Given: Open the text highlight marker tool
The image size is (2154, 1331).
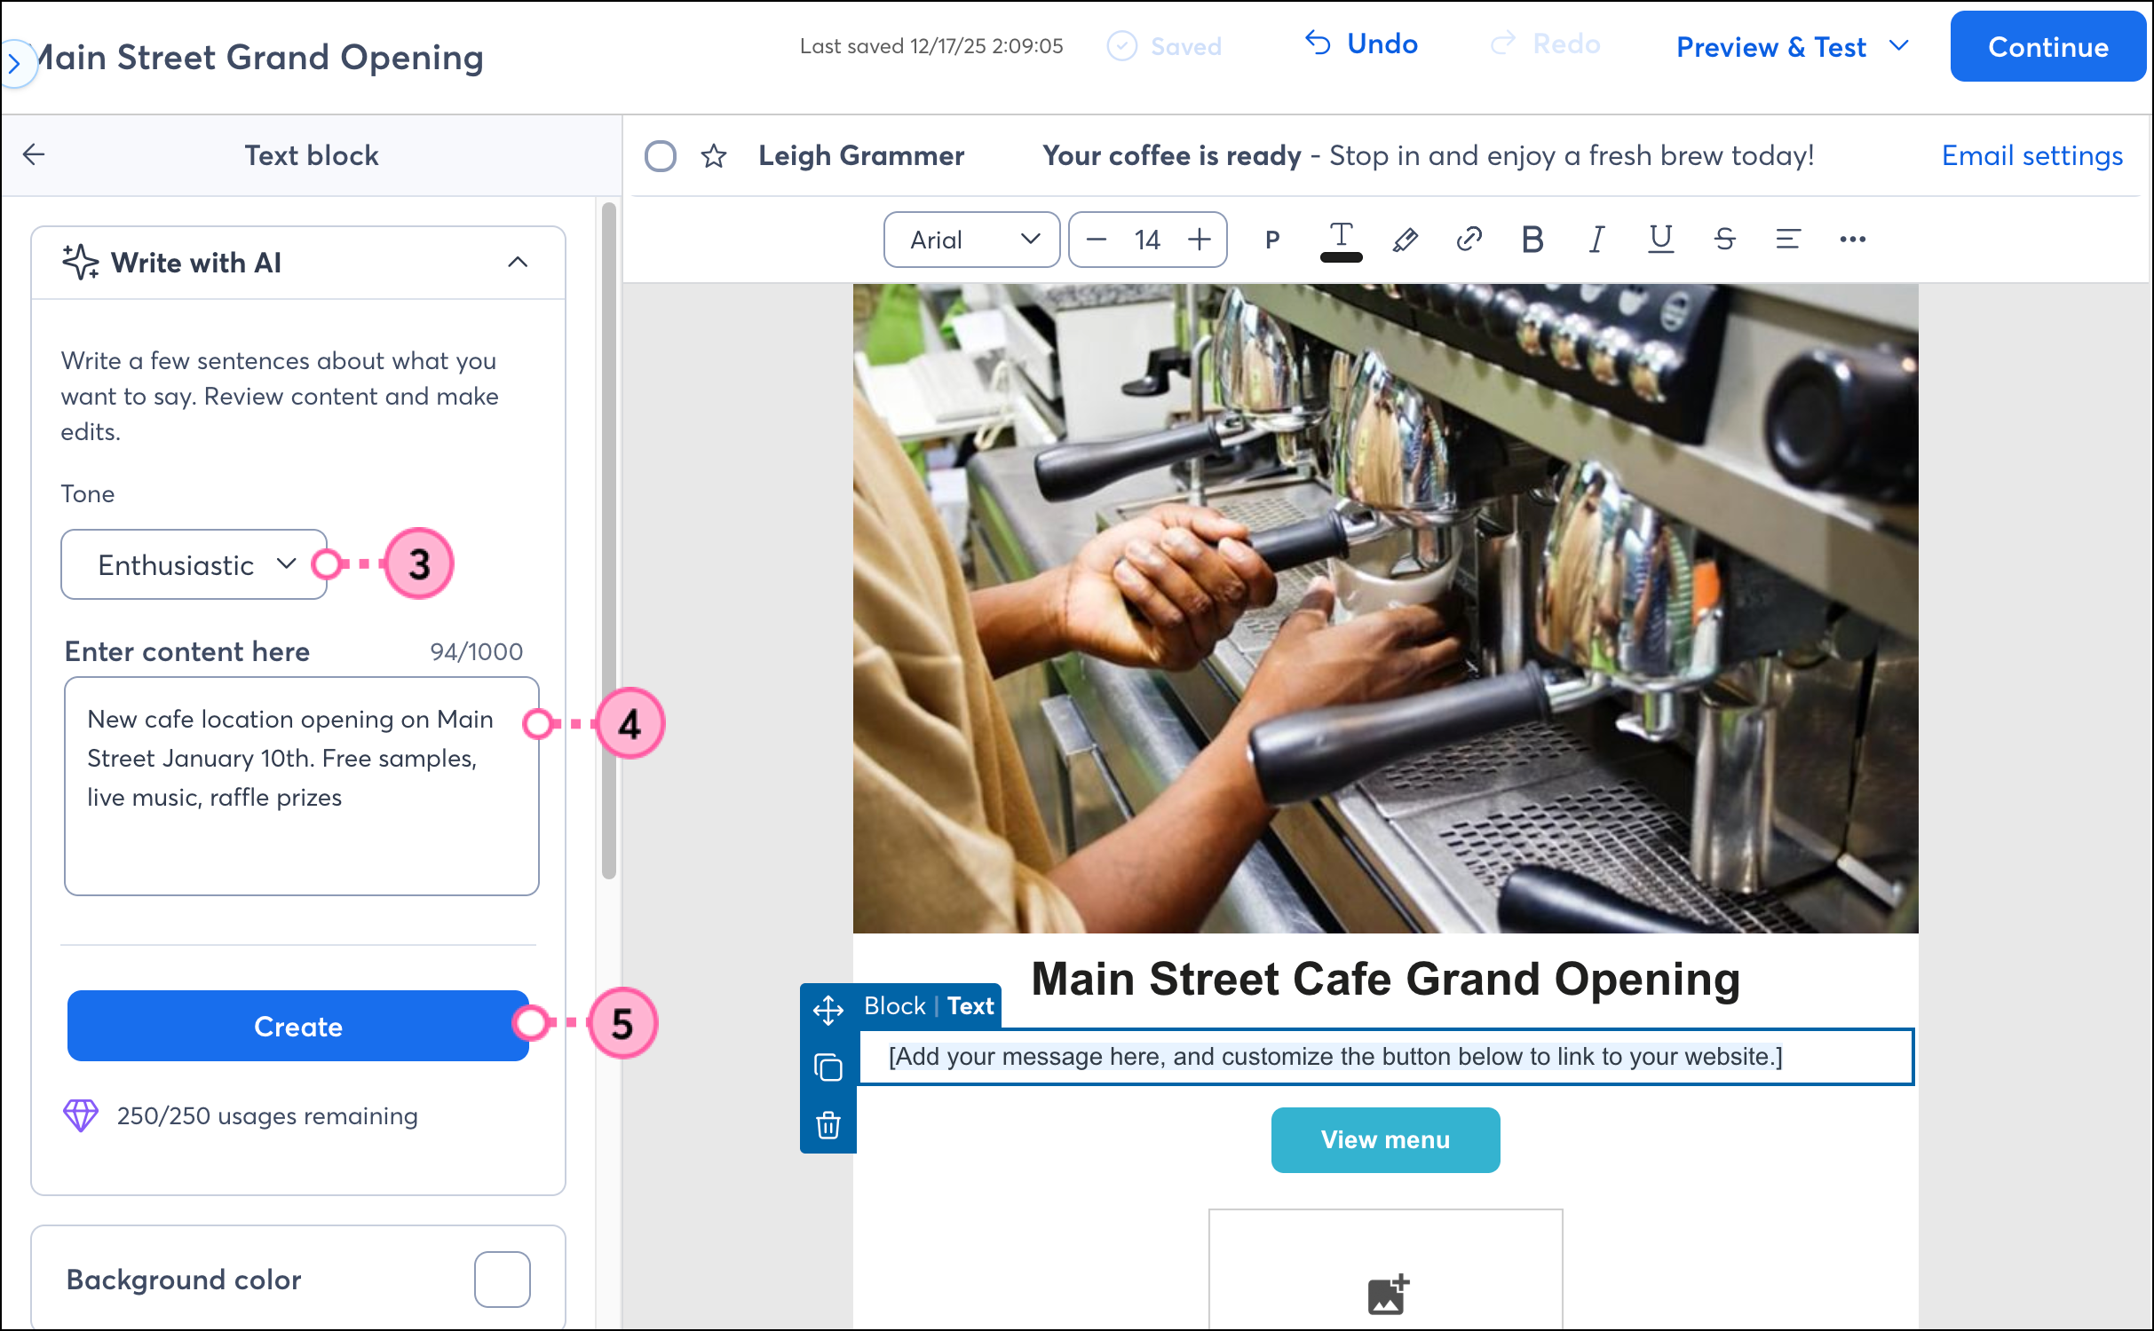Looking at the screenshot, I should pos(1405,240).
